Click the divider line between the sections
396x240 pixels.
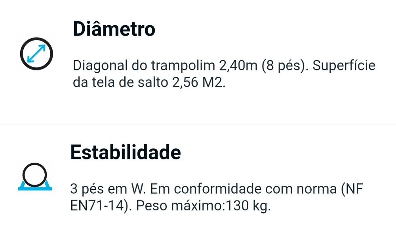point(198,124)
